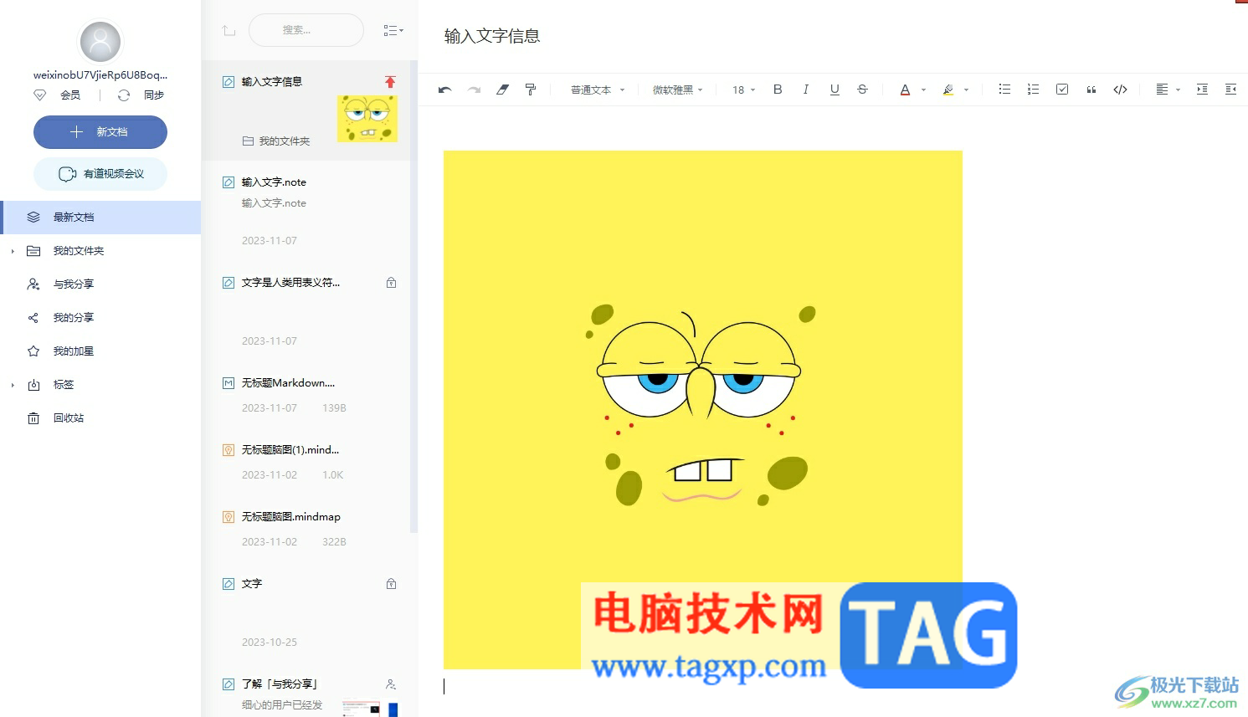The height and width of the screenshot is (717, 1248).
Task: Open the highlight color dropdown arrow
Action: [x=967, y=90]
